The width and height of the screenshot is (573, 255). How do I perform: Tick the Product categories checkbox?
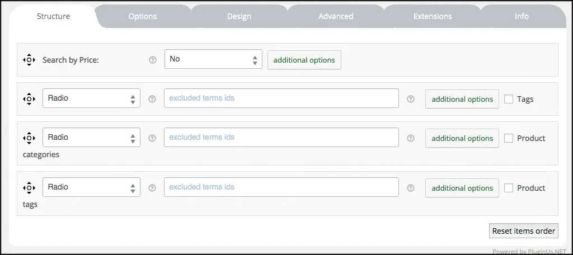[x=509, y=138]
